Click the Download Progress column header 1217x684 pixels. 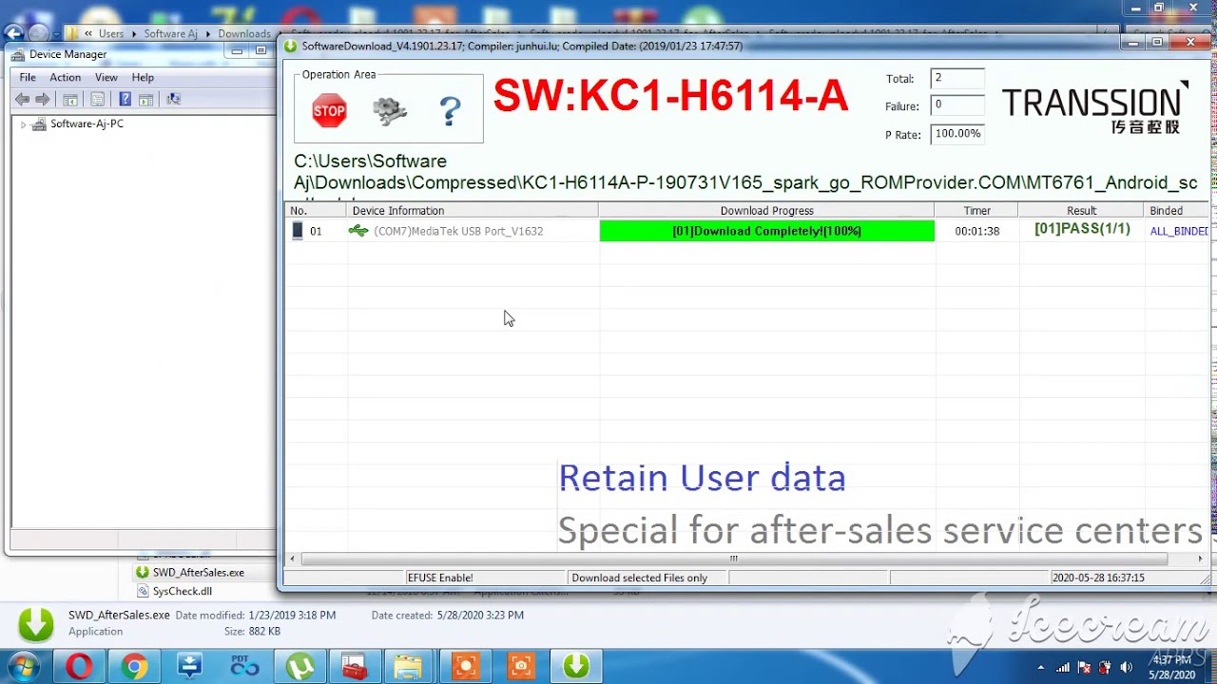[766, 211]
